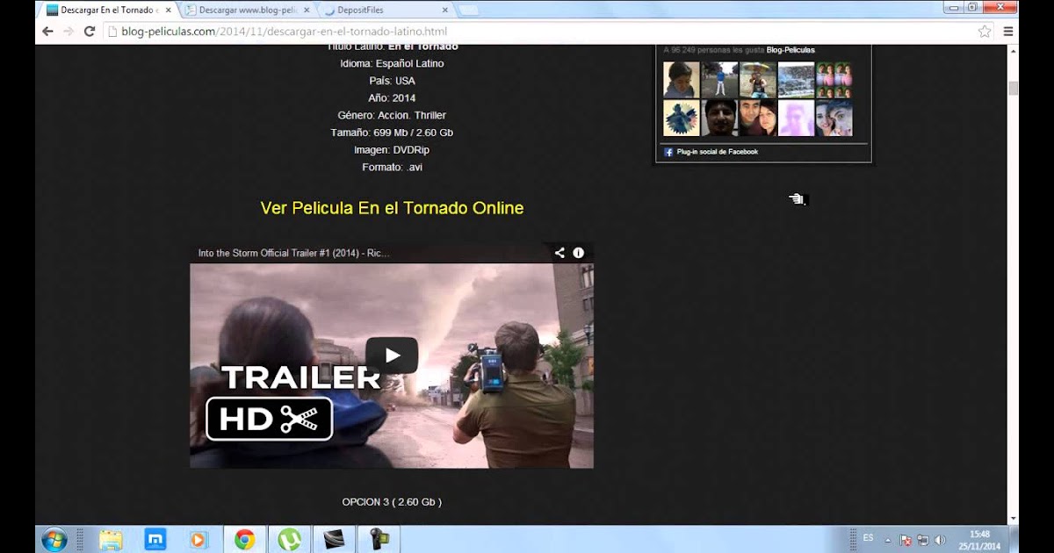Open last Facebook fan photo in bottom row

coord(834,118)
